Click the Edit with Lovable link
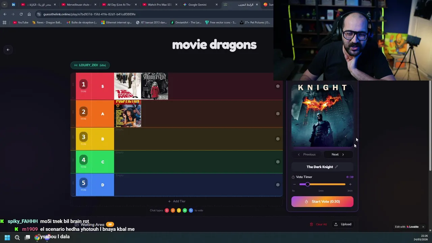Image resolution: width=432 pixels, height=243 pixels. 407,227
